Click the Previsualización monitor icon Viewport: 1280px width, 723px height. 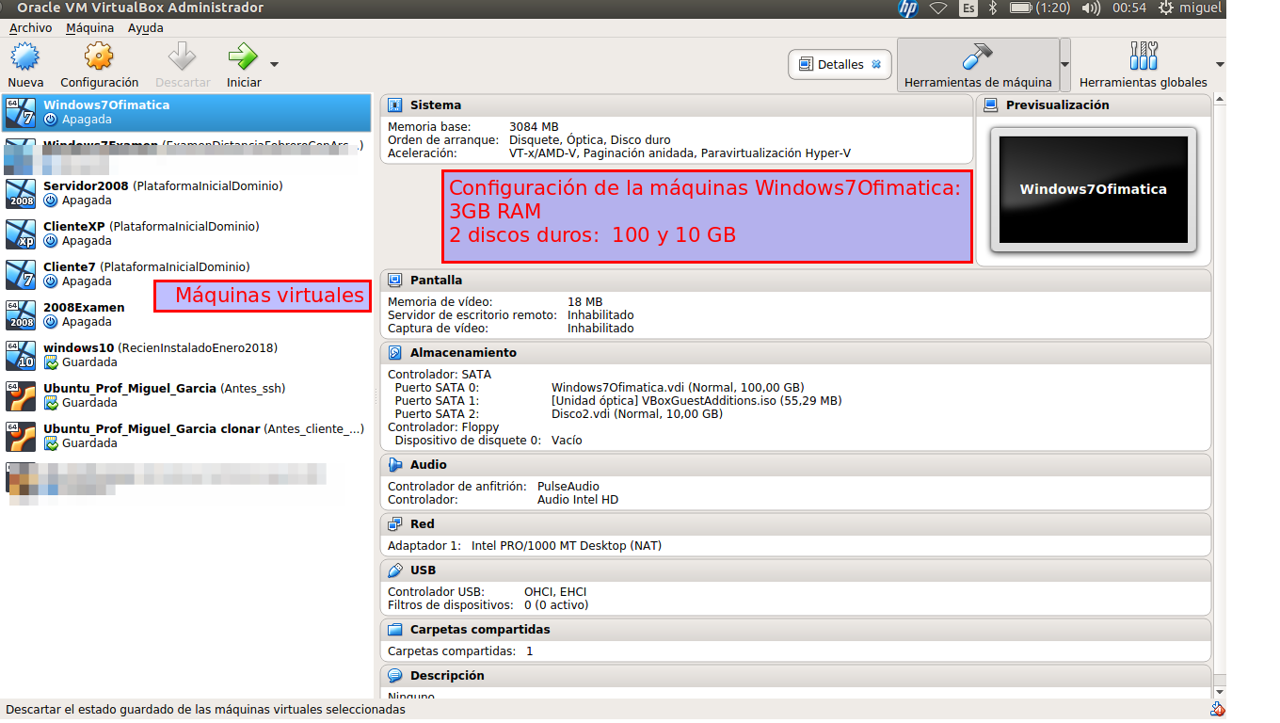click(x=991, y=105)
